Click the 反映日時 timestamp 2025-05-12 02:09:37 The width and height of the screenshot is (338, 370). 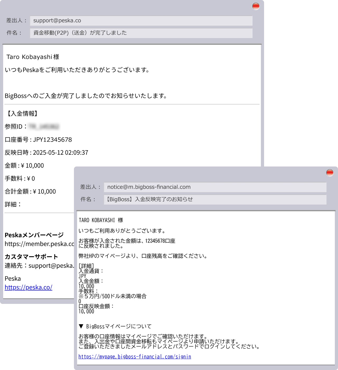60,152
